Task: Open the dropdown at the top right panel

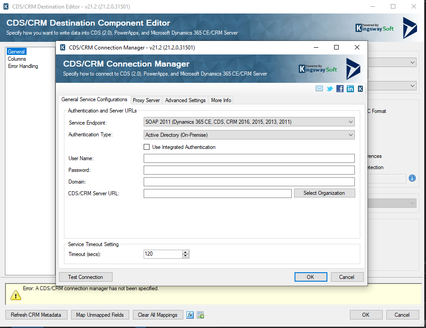Action: click(412, 62)
